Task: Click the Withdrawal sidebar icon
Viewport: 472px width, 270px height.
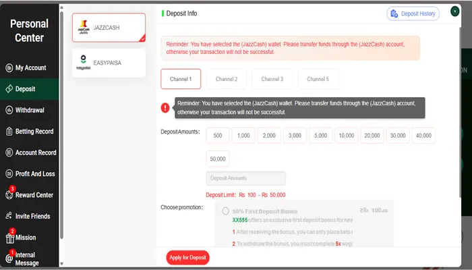Action: pos(9,110)
